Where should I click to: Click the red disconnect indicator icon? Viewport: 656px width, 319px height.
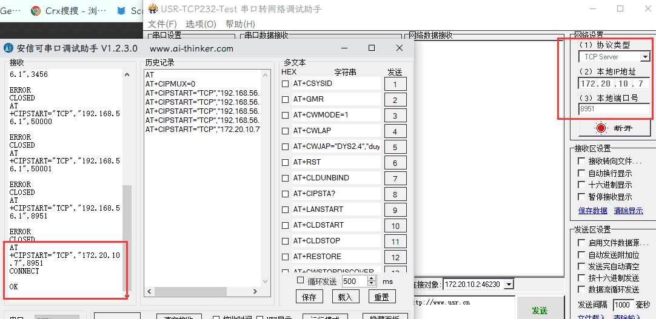click(x=601, y=128)
